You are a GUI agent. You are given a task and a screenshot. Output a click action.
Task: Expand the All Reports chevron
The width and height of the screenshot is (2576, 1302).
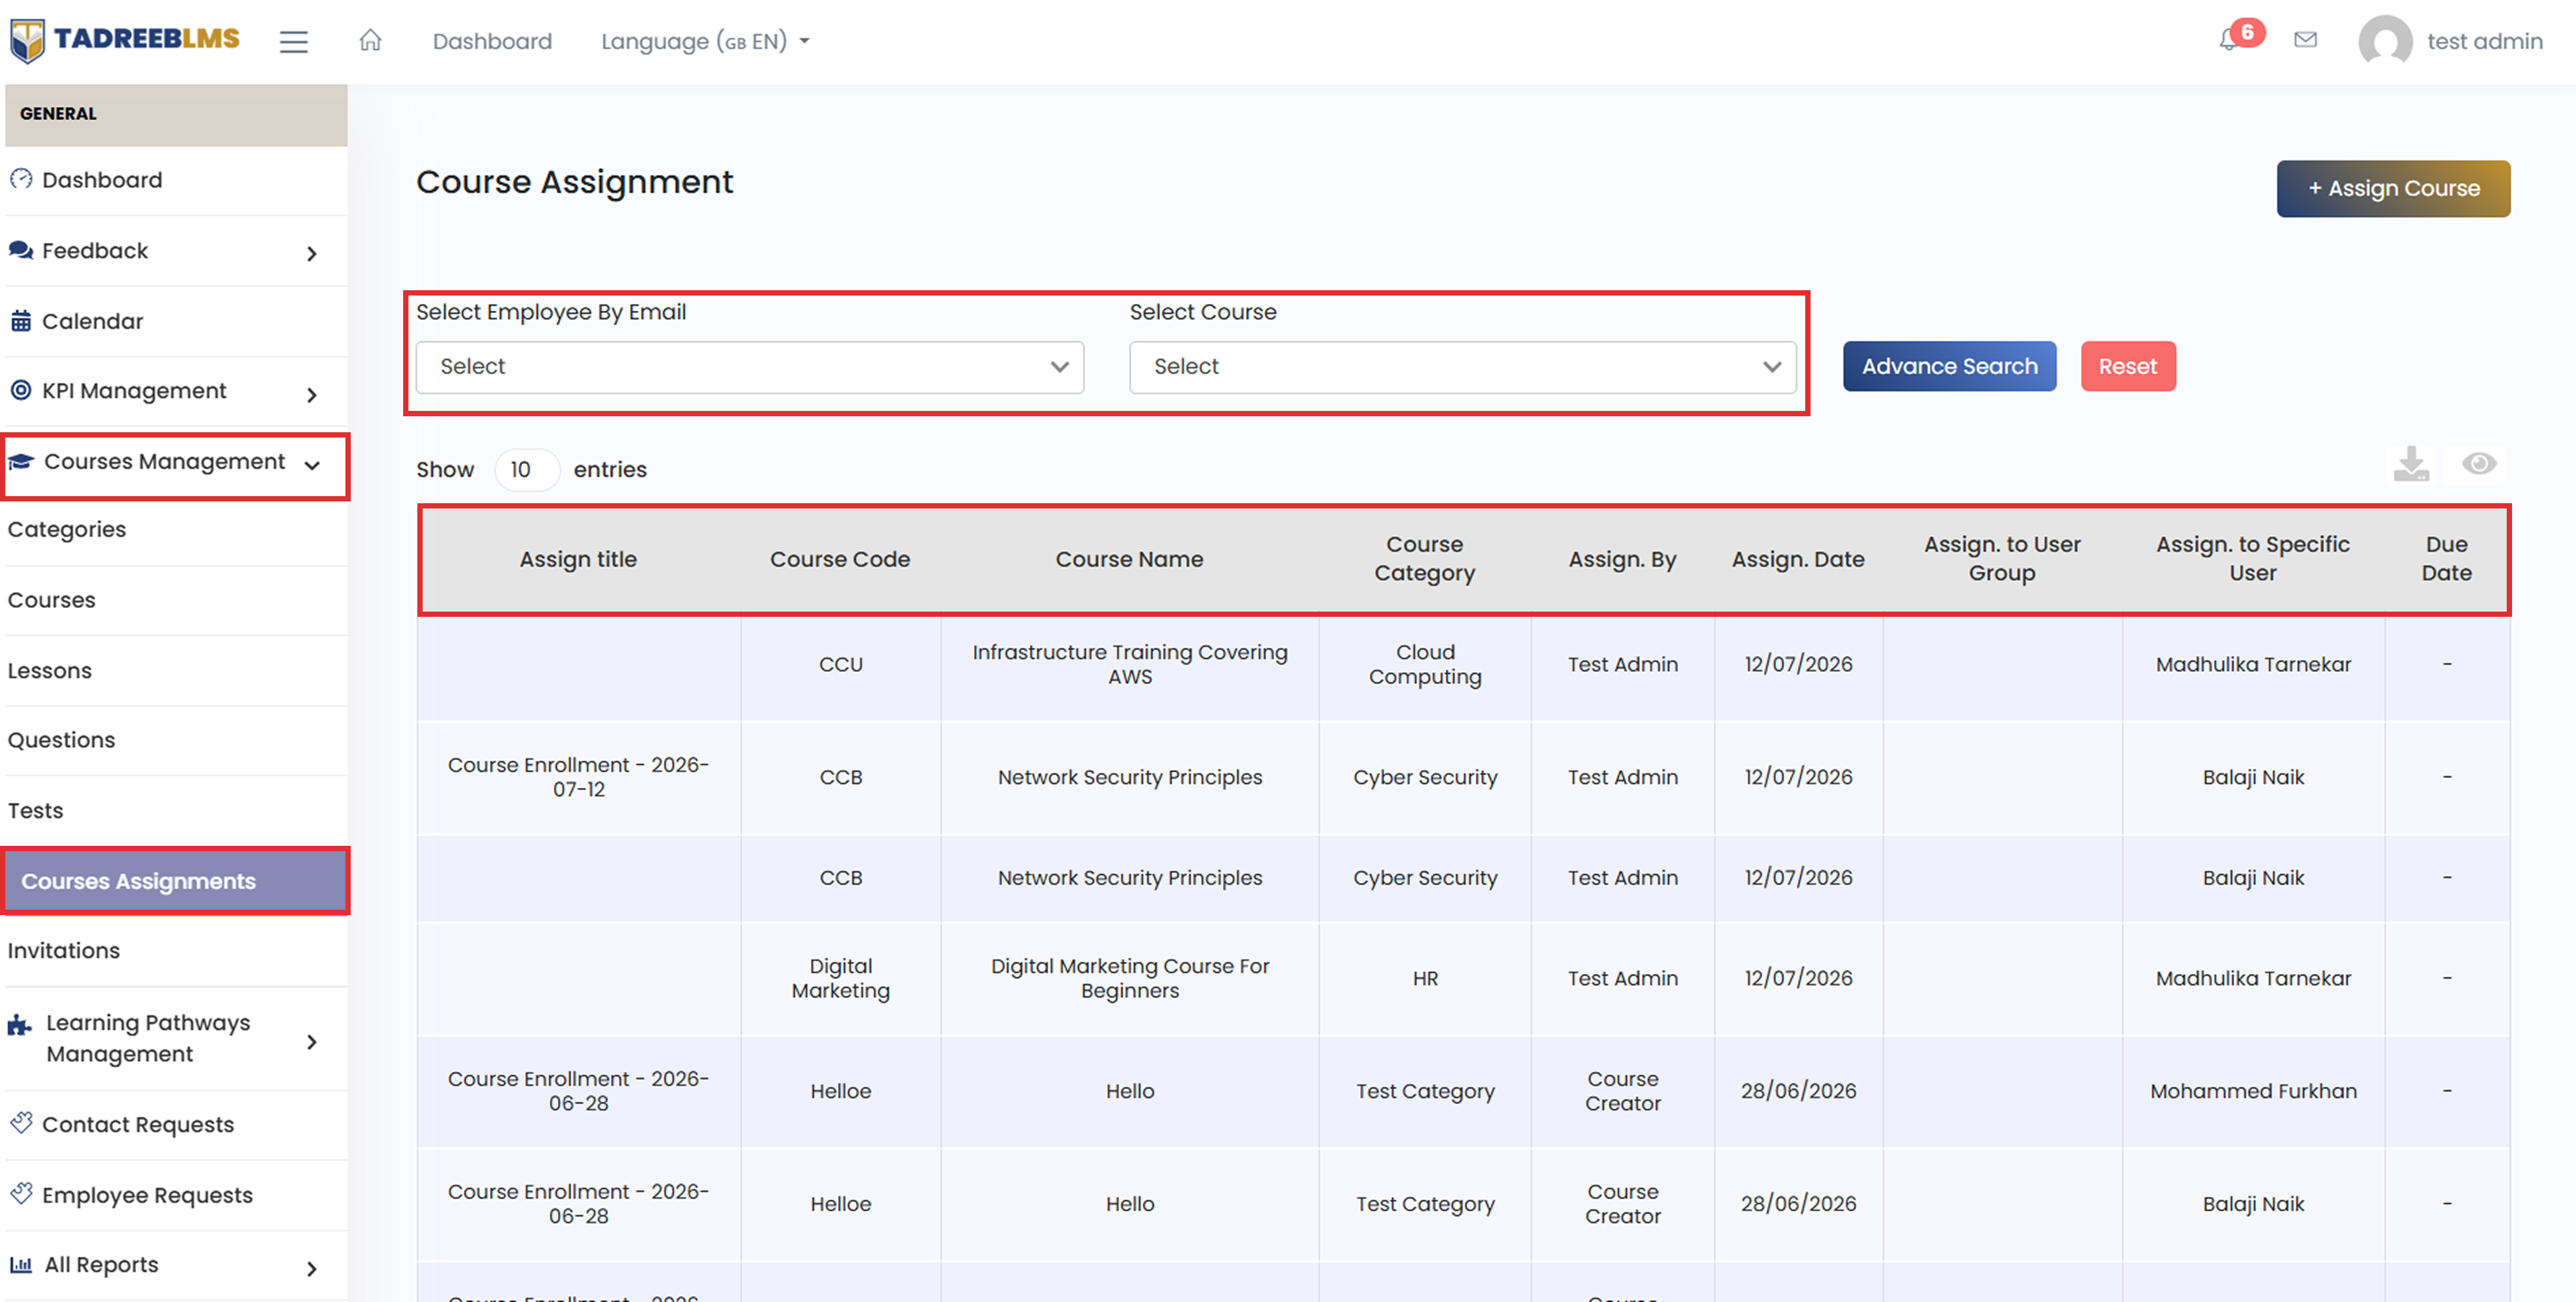[x=312, y=1269]
